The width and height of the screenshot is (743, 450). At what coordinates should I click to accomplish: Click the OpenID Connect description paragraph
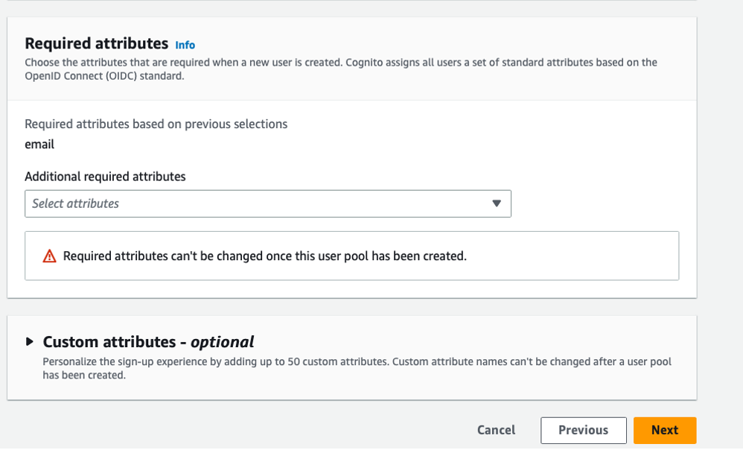click(x=341, y=69)
